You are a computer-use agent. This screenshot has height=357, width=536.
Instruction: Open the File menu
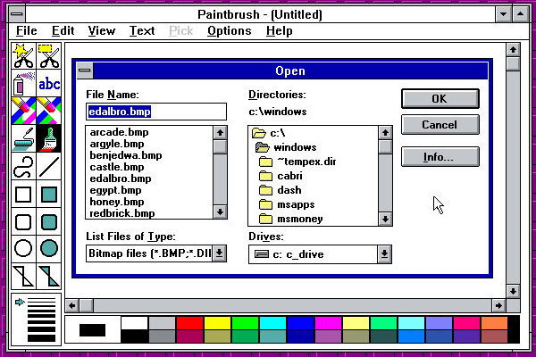pyautogui.click(x=26, y=31)
